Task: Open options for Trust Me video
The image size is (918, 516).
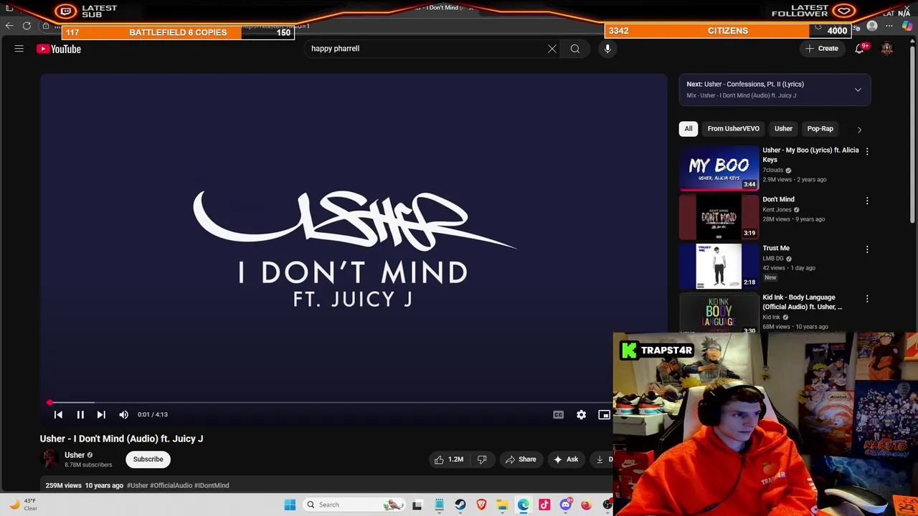Action: click(x=867, y=249)
